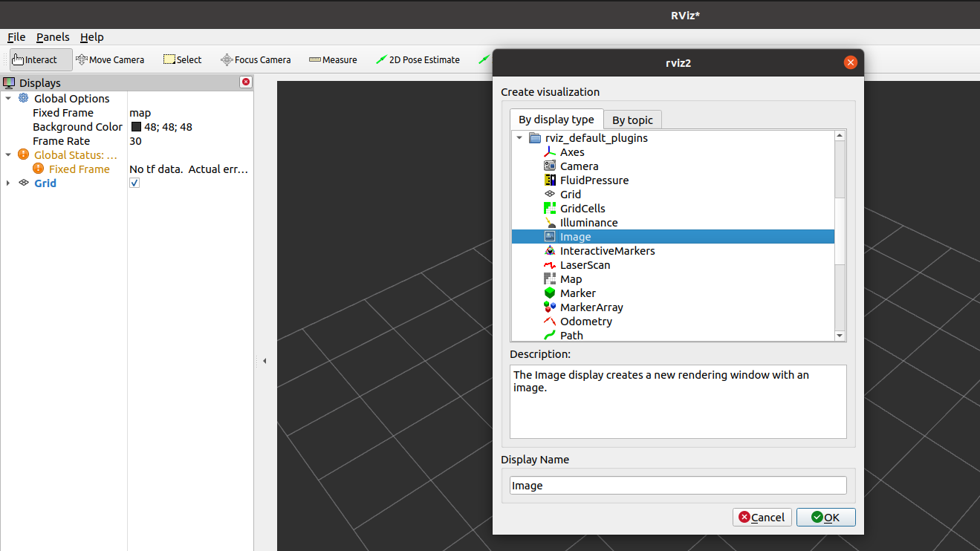This screenshot has width=980, height=551.
Task: Pick the Odometry display type
Action: click(585, 321)
